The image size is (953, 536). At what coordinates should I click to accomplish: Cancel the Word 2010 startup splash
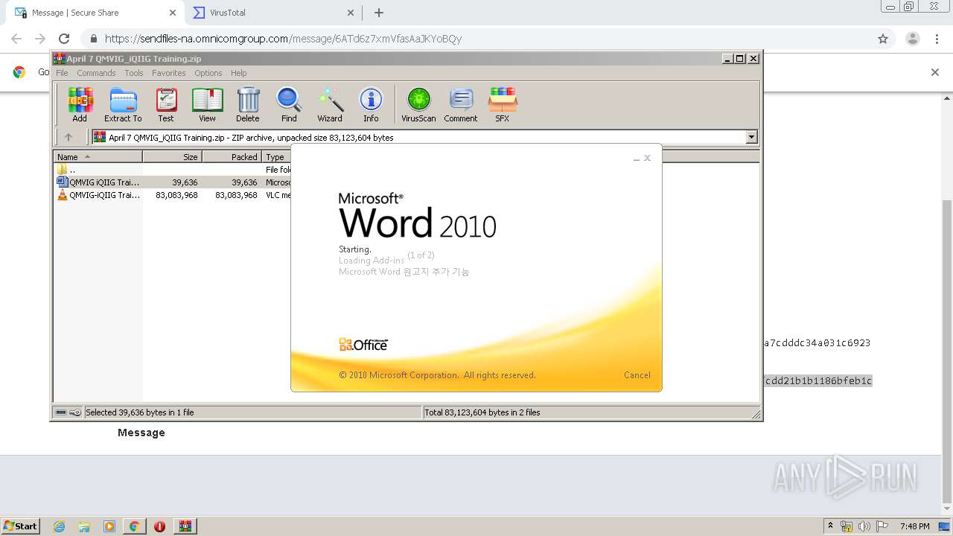[x=637, y=375]
